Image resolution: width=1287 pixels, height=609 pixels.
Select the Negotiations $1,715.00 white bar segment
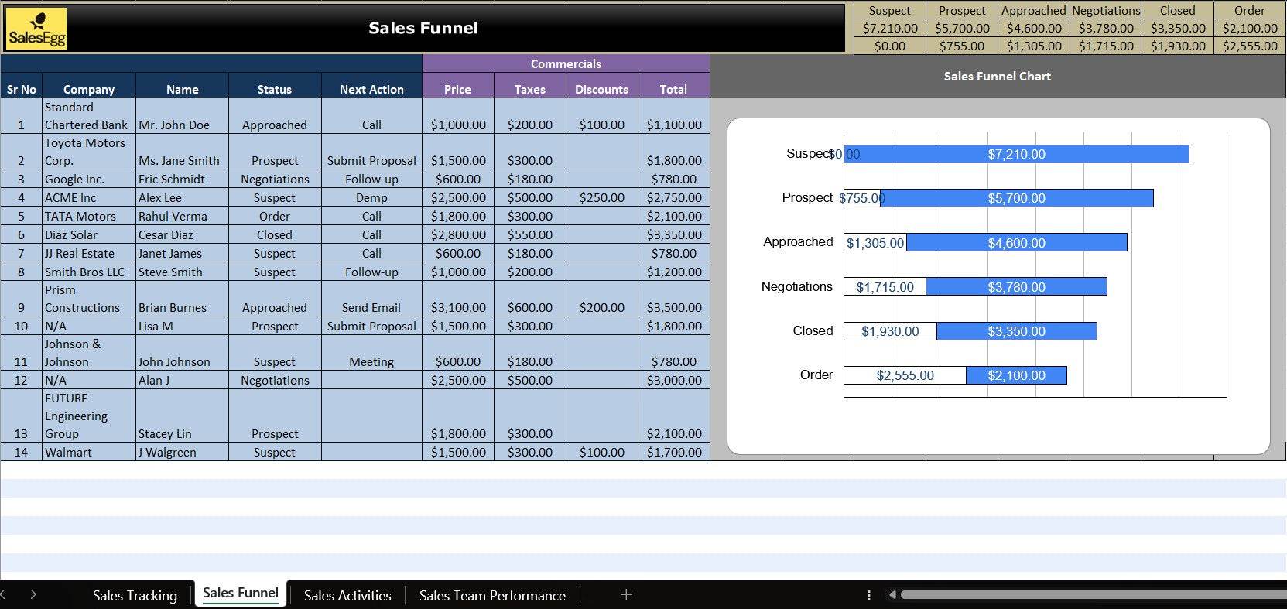click(885, 287)
